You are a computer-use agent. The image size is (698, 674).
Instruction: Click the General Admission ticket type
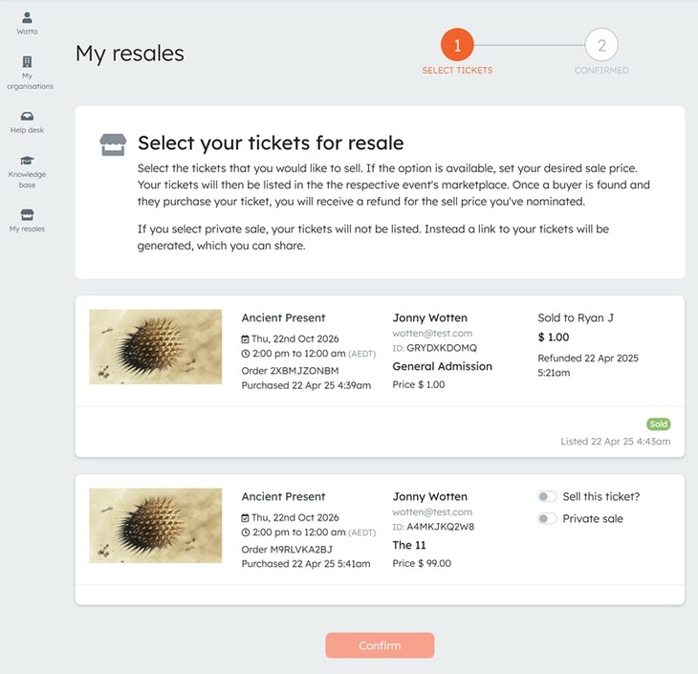click(442, 366)
